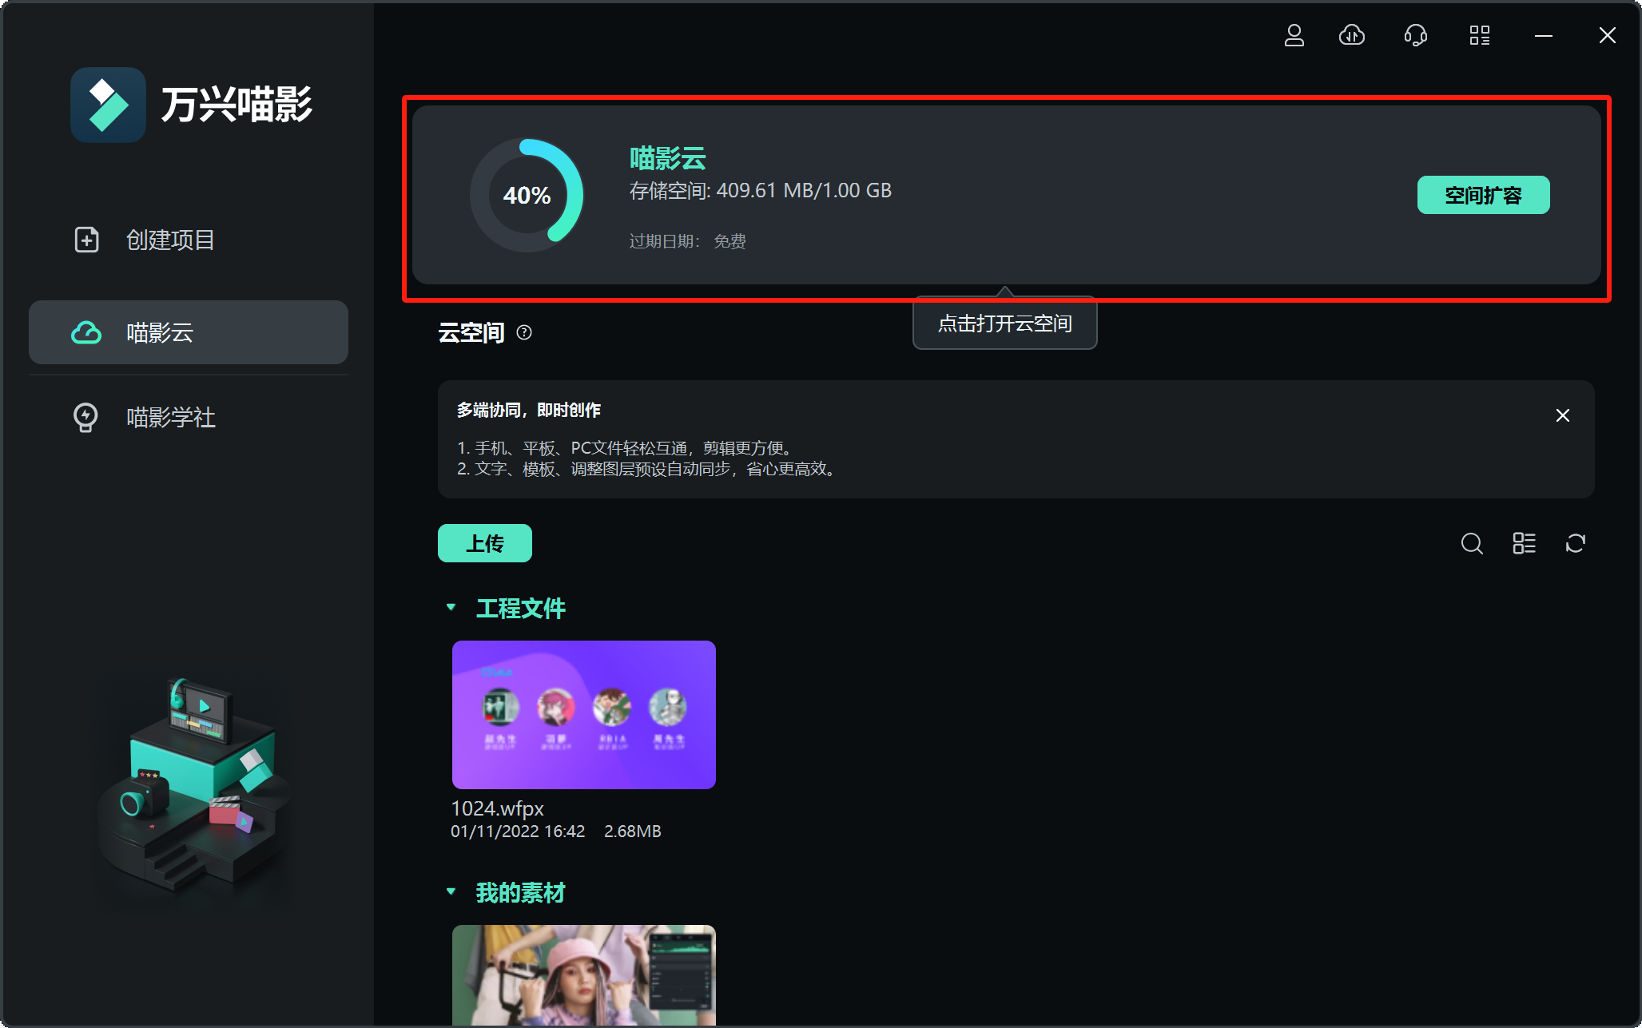The width and height of the screenshot is (1642, 1028).
Task: Search cloud files with magnifier icon
Action: click(x=1471, y=544)
